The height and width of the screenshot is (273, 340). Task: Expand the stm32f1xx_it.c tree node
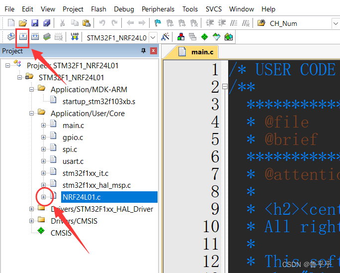click(x=43, y=173)
